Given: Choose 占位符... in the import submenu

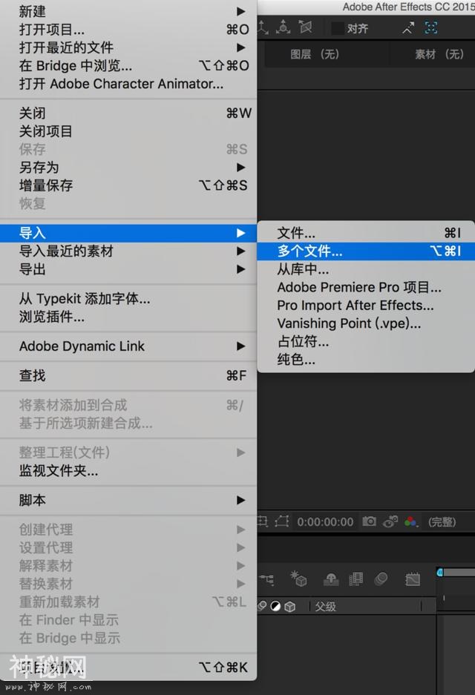Looking at the screenshot, I should tap(367, 342).
